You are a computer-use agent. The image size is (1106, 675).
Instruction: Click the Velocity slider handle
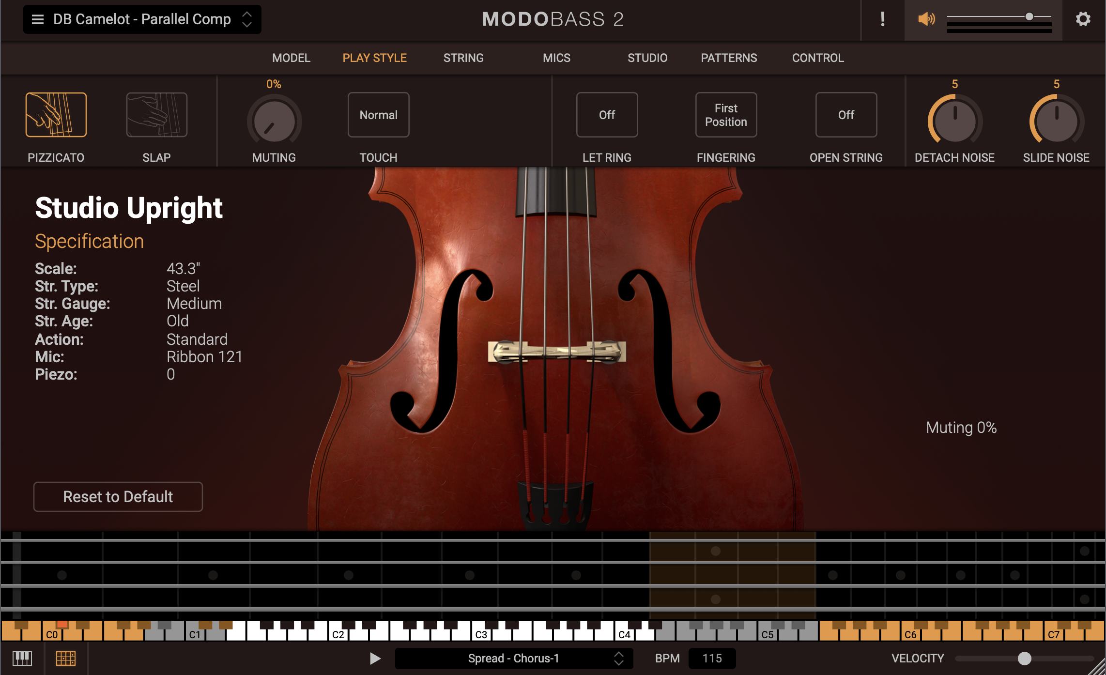1024,659
